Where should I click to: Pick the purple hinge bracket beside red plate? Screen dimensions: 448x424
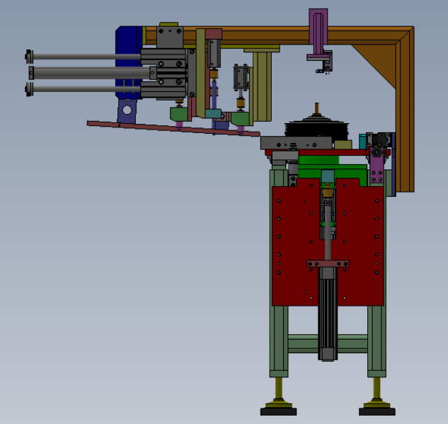click(x=377, y=165)
